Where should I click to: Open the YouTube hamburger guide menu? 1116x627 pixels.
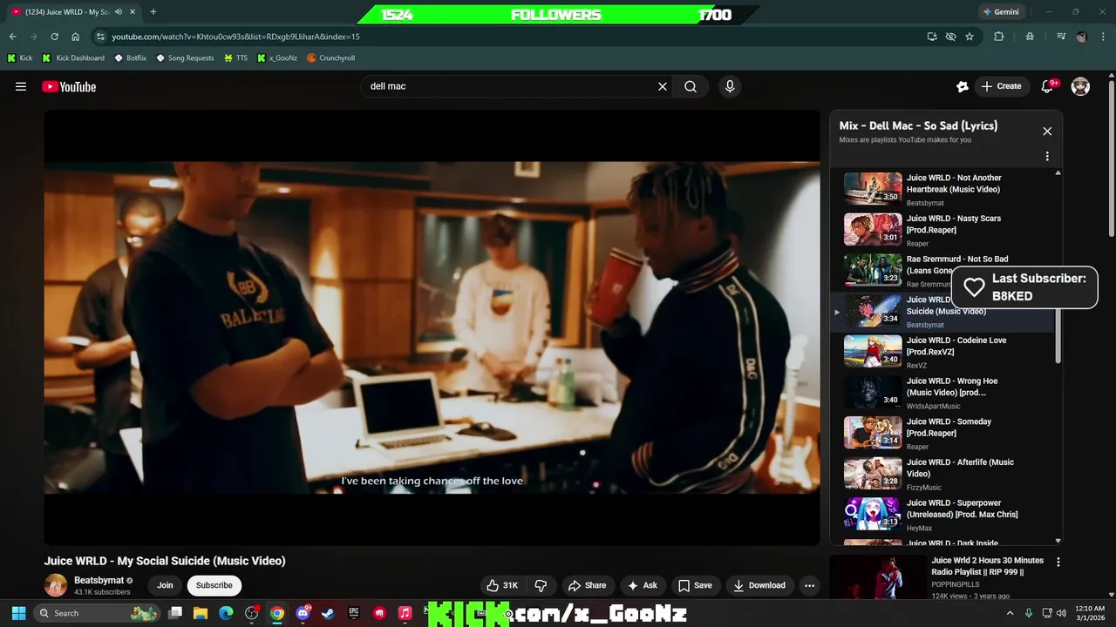[21, 86]
